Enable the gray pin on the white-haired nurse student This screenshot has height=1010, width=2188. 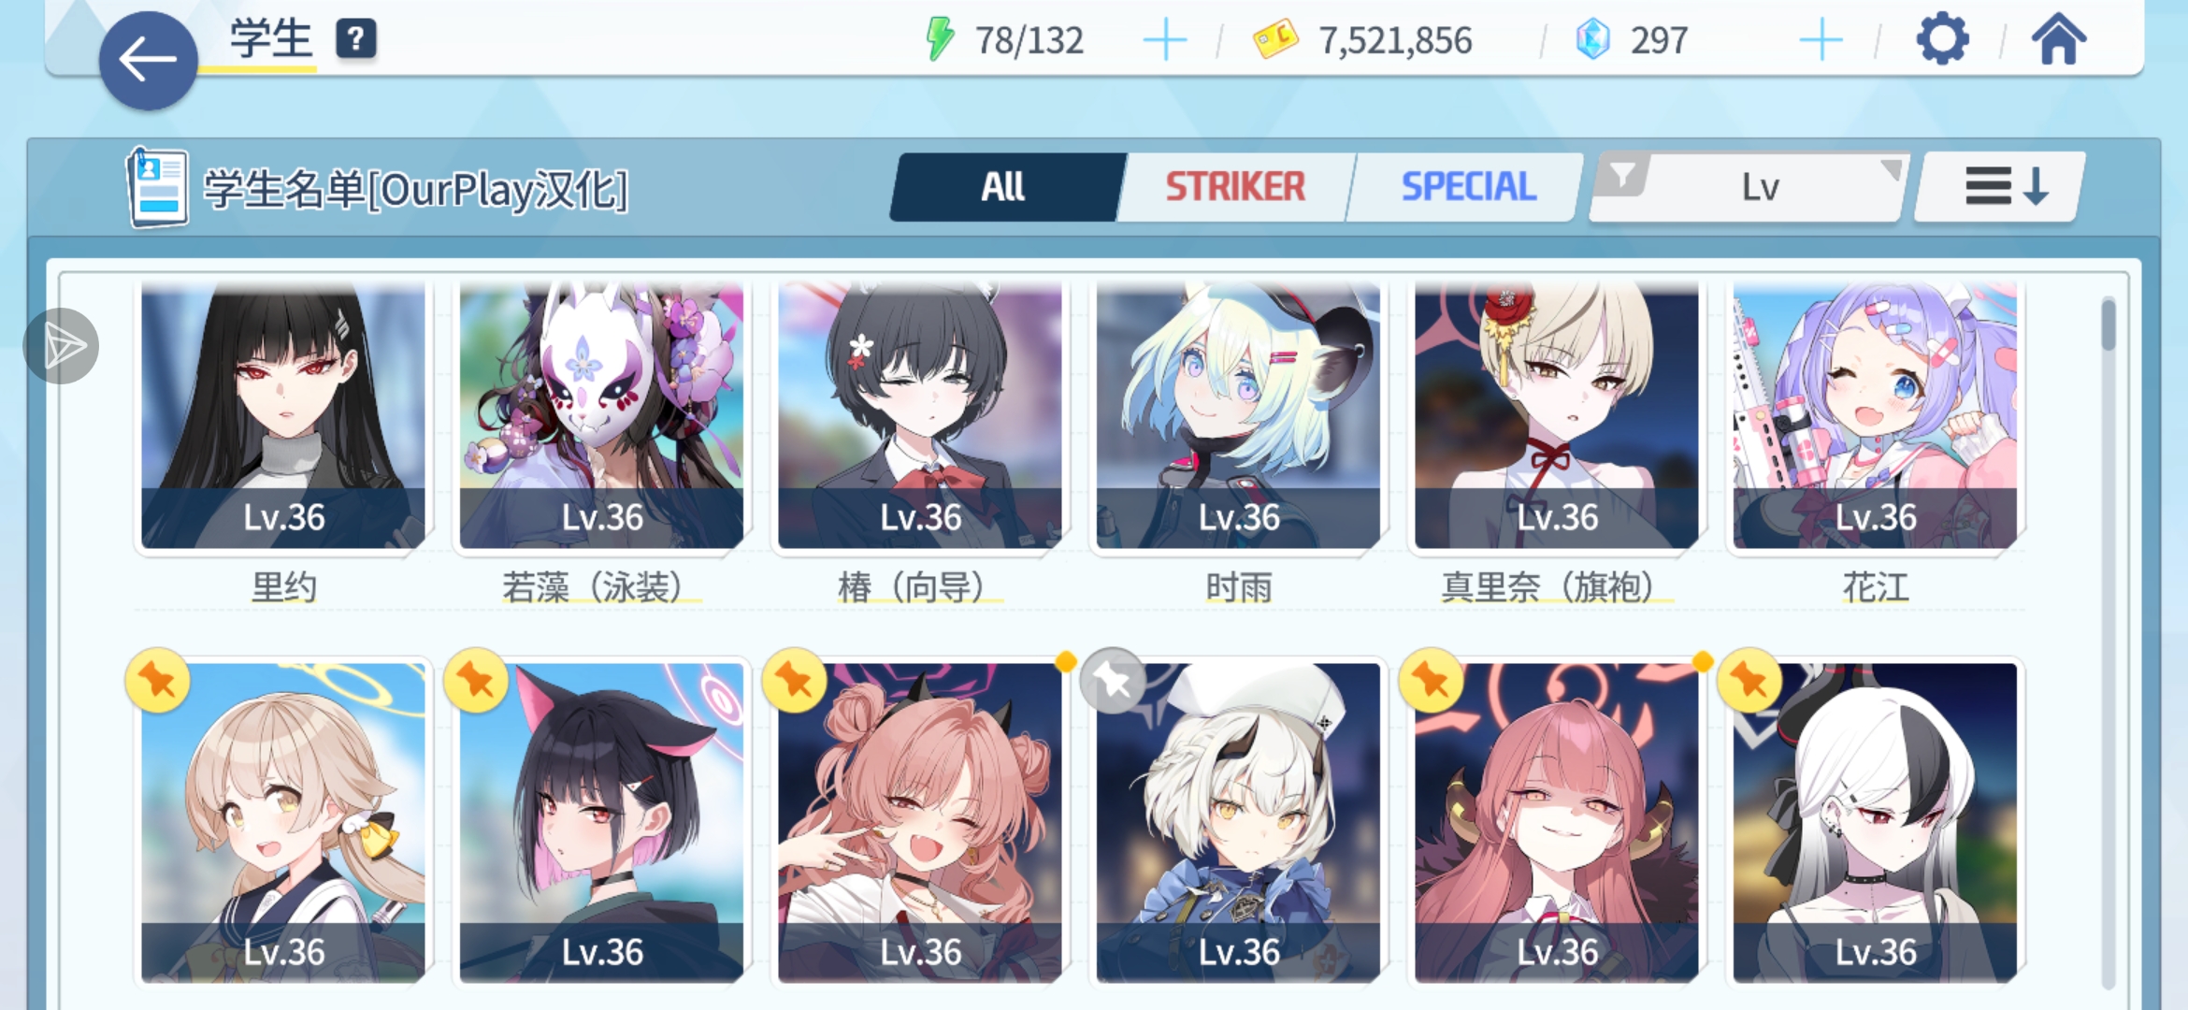[1112, 681]
